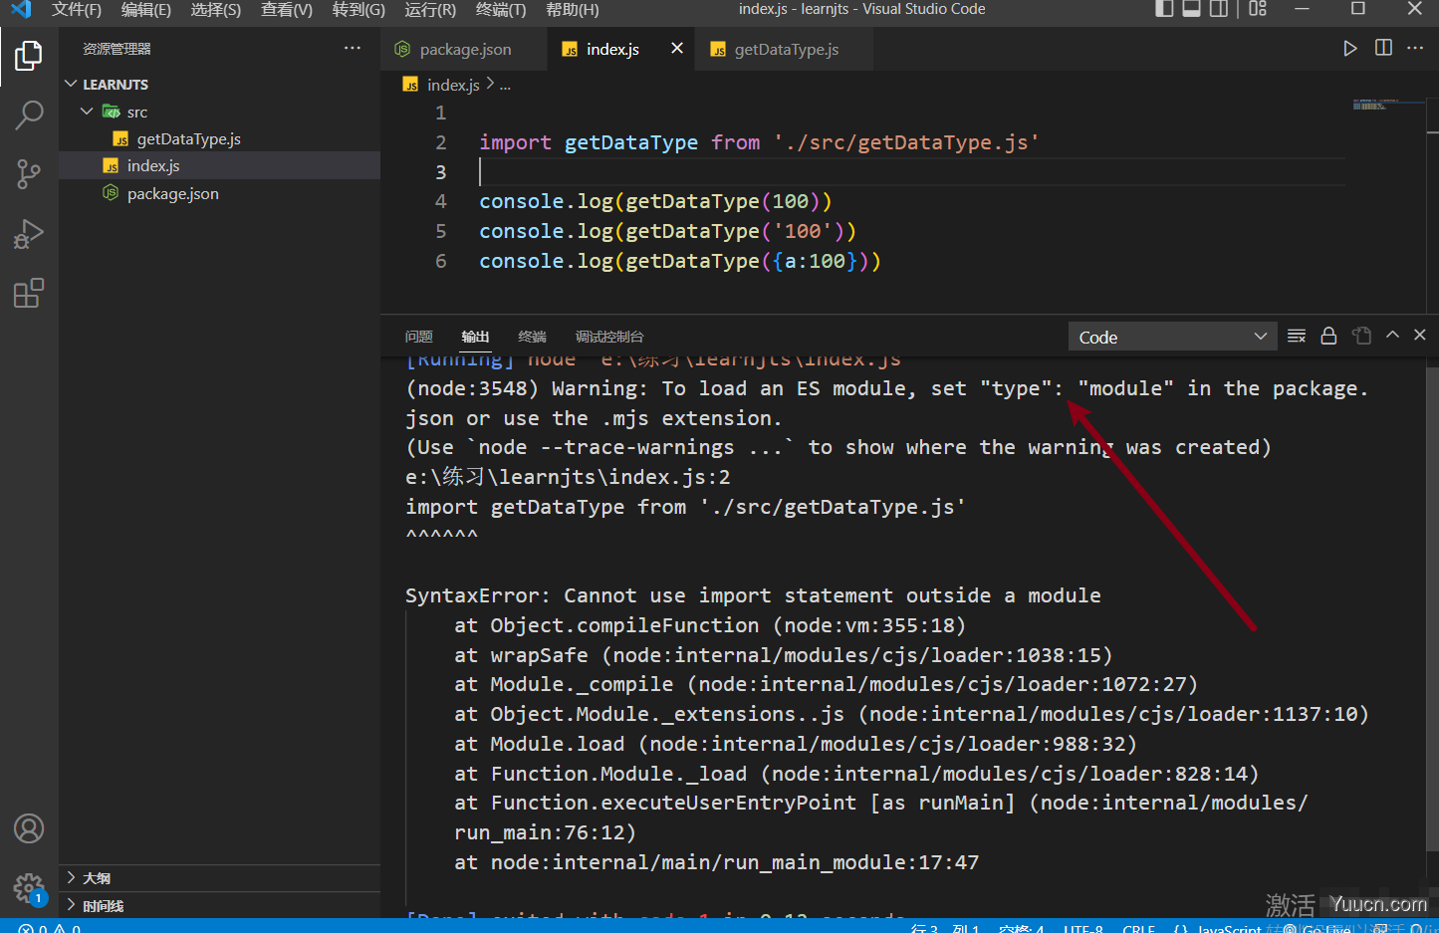Open the Customize Layout icon

click(x=1258, y=9)
